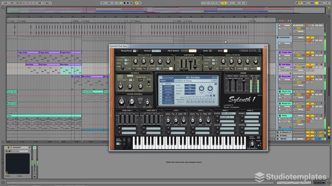Open the Amp Env B section menu arrow

pyautogui.click(x=200, y=55)
